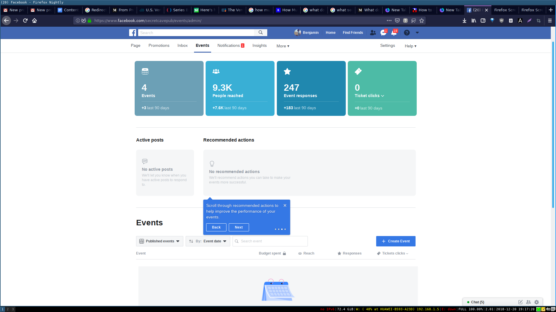Click the browser forward arrow

click(16, 21)
